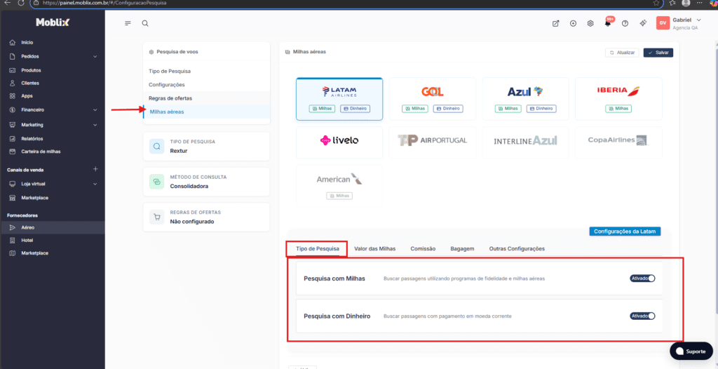The height and width of the screenshot is (369, 718).
Task: Click the Apps grid icon
Action: point(13,96)
